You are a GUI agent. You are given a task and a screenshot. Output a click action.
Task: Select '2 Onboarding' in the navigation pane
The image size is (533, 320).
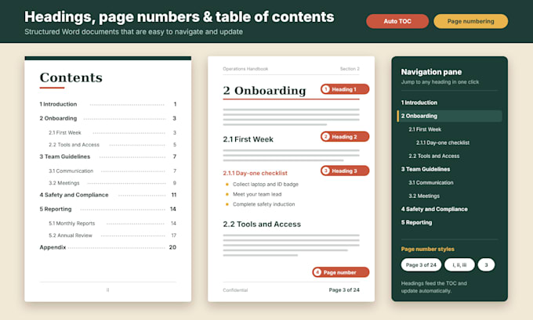pos(449,116)
